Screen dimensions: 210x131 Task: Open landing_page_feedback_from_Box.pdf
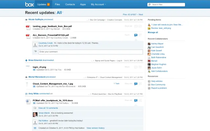coord(52,26)
